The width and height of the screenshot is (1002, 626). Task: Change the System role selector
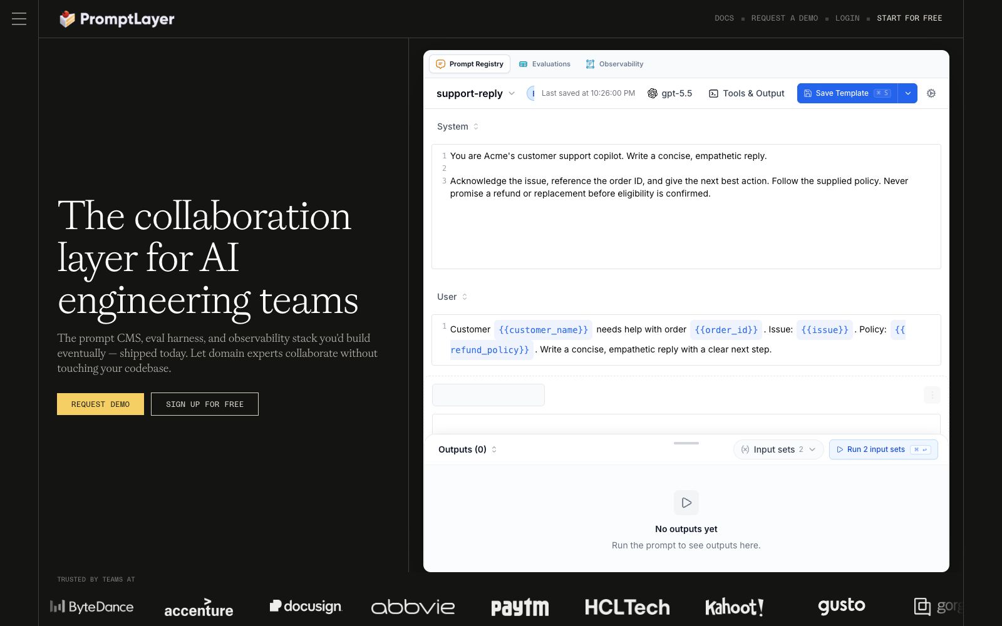coord(458,126)
